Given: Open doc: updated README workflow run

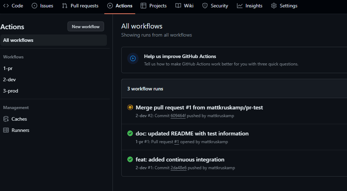Looking at the screenshot, I should coord(192,133).
